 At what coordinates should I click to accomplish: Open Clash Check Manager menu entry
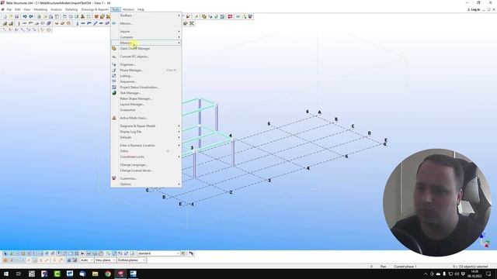click(146, 49)
